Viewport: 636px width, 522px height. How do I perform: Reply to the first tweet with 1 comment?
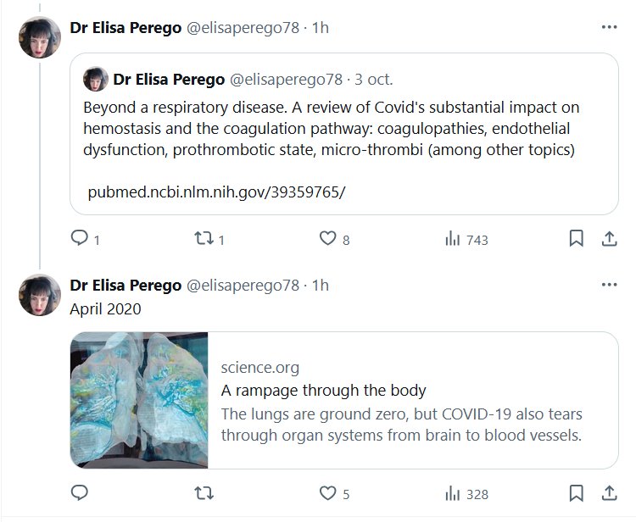pos(80,239)
